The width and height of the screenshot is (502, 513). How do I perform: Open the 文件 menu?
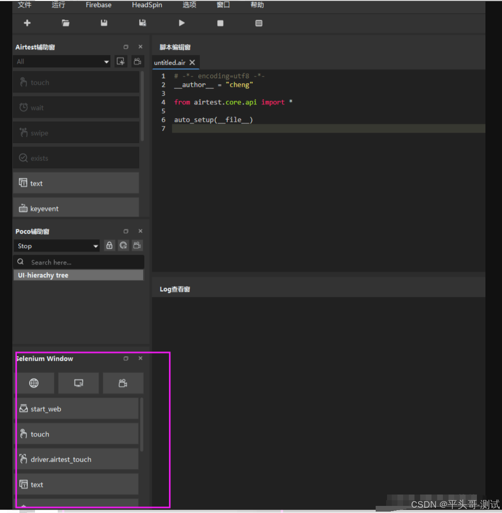[25, 5]
